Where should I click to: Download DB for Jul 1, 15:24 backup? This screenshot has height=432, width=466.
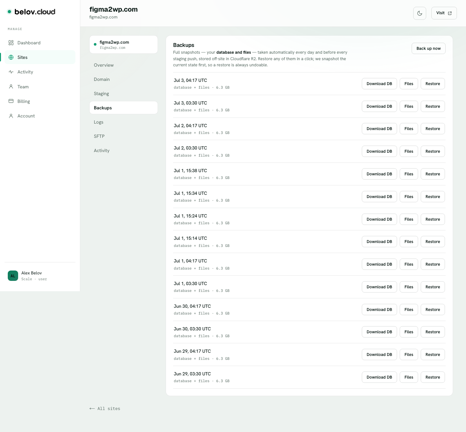(379, 219)
